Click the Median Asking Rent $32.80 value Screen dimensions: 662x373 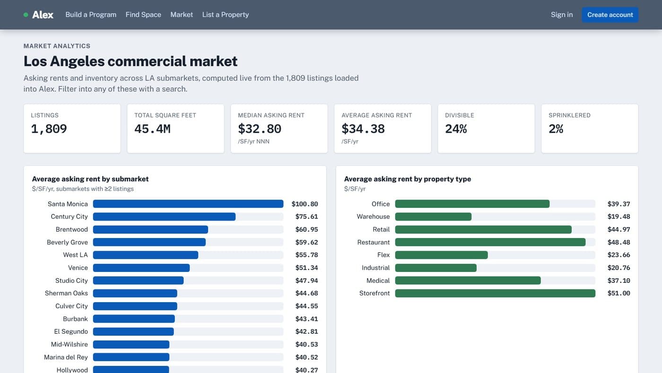tap(260, 128)
